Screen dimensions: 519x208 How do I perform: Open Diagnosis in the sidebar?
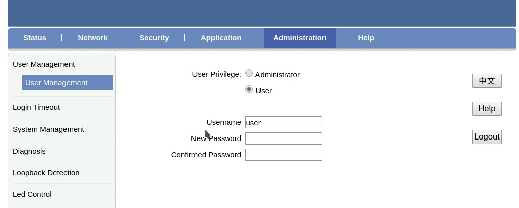click(x=29, y=151)
